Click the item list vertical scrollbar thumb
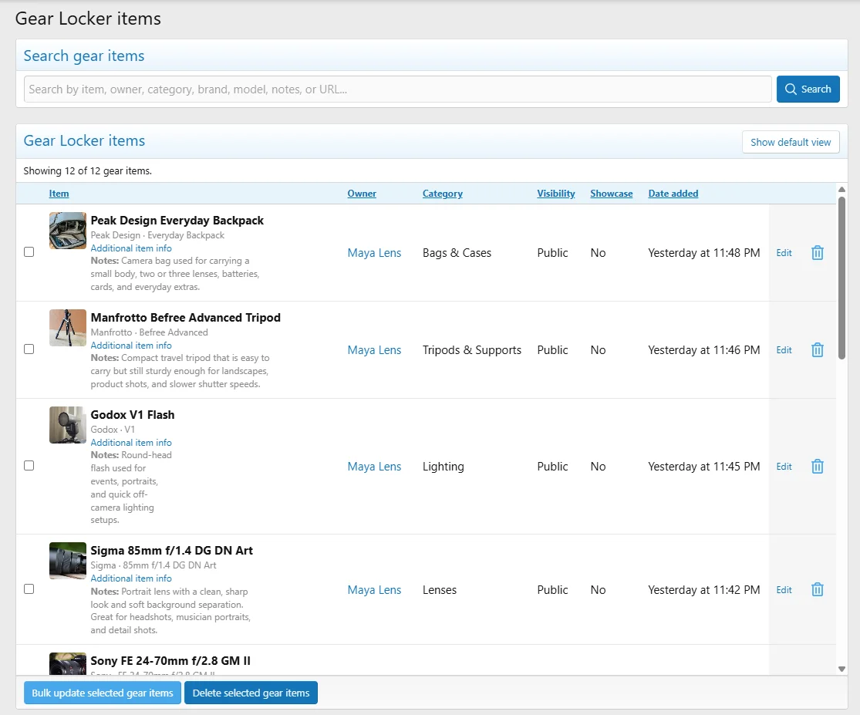 (841, 278)
